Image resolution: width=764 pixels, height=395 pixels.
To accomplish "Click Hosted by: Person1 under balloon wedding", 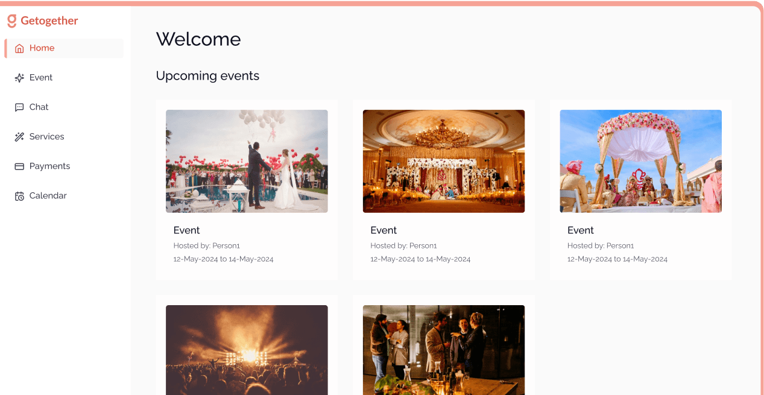I will [x=207, y=245].
